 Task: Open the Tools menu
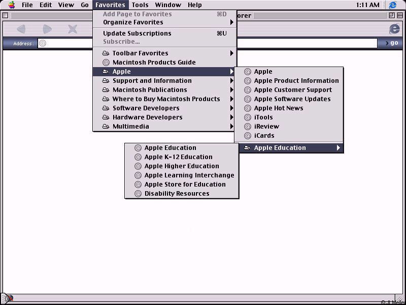pos(140,5)
